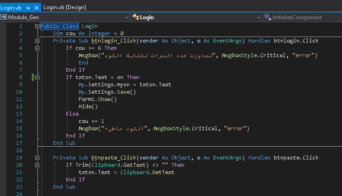Image resolution: width=342 pixels, height=196 pixels.
Task: Open the Login class dropdown
Action: [x=258, y=17]
